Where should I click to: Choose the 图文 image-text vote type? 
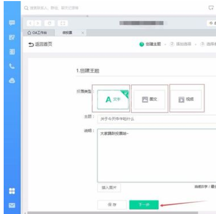[x=149, y=99]
